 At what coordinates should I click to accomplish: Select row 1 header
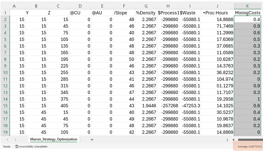[x=5, y=13]
